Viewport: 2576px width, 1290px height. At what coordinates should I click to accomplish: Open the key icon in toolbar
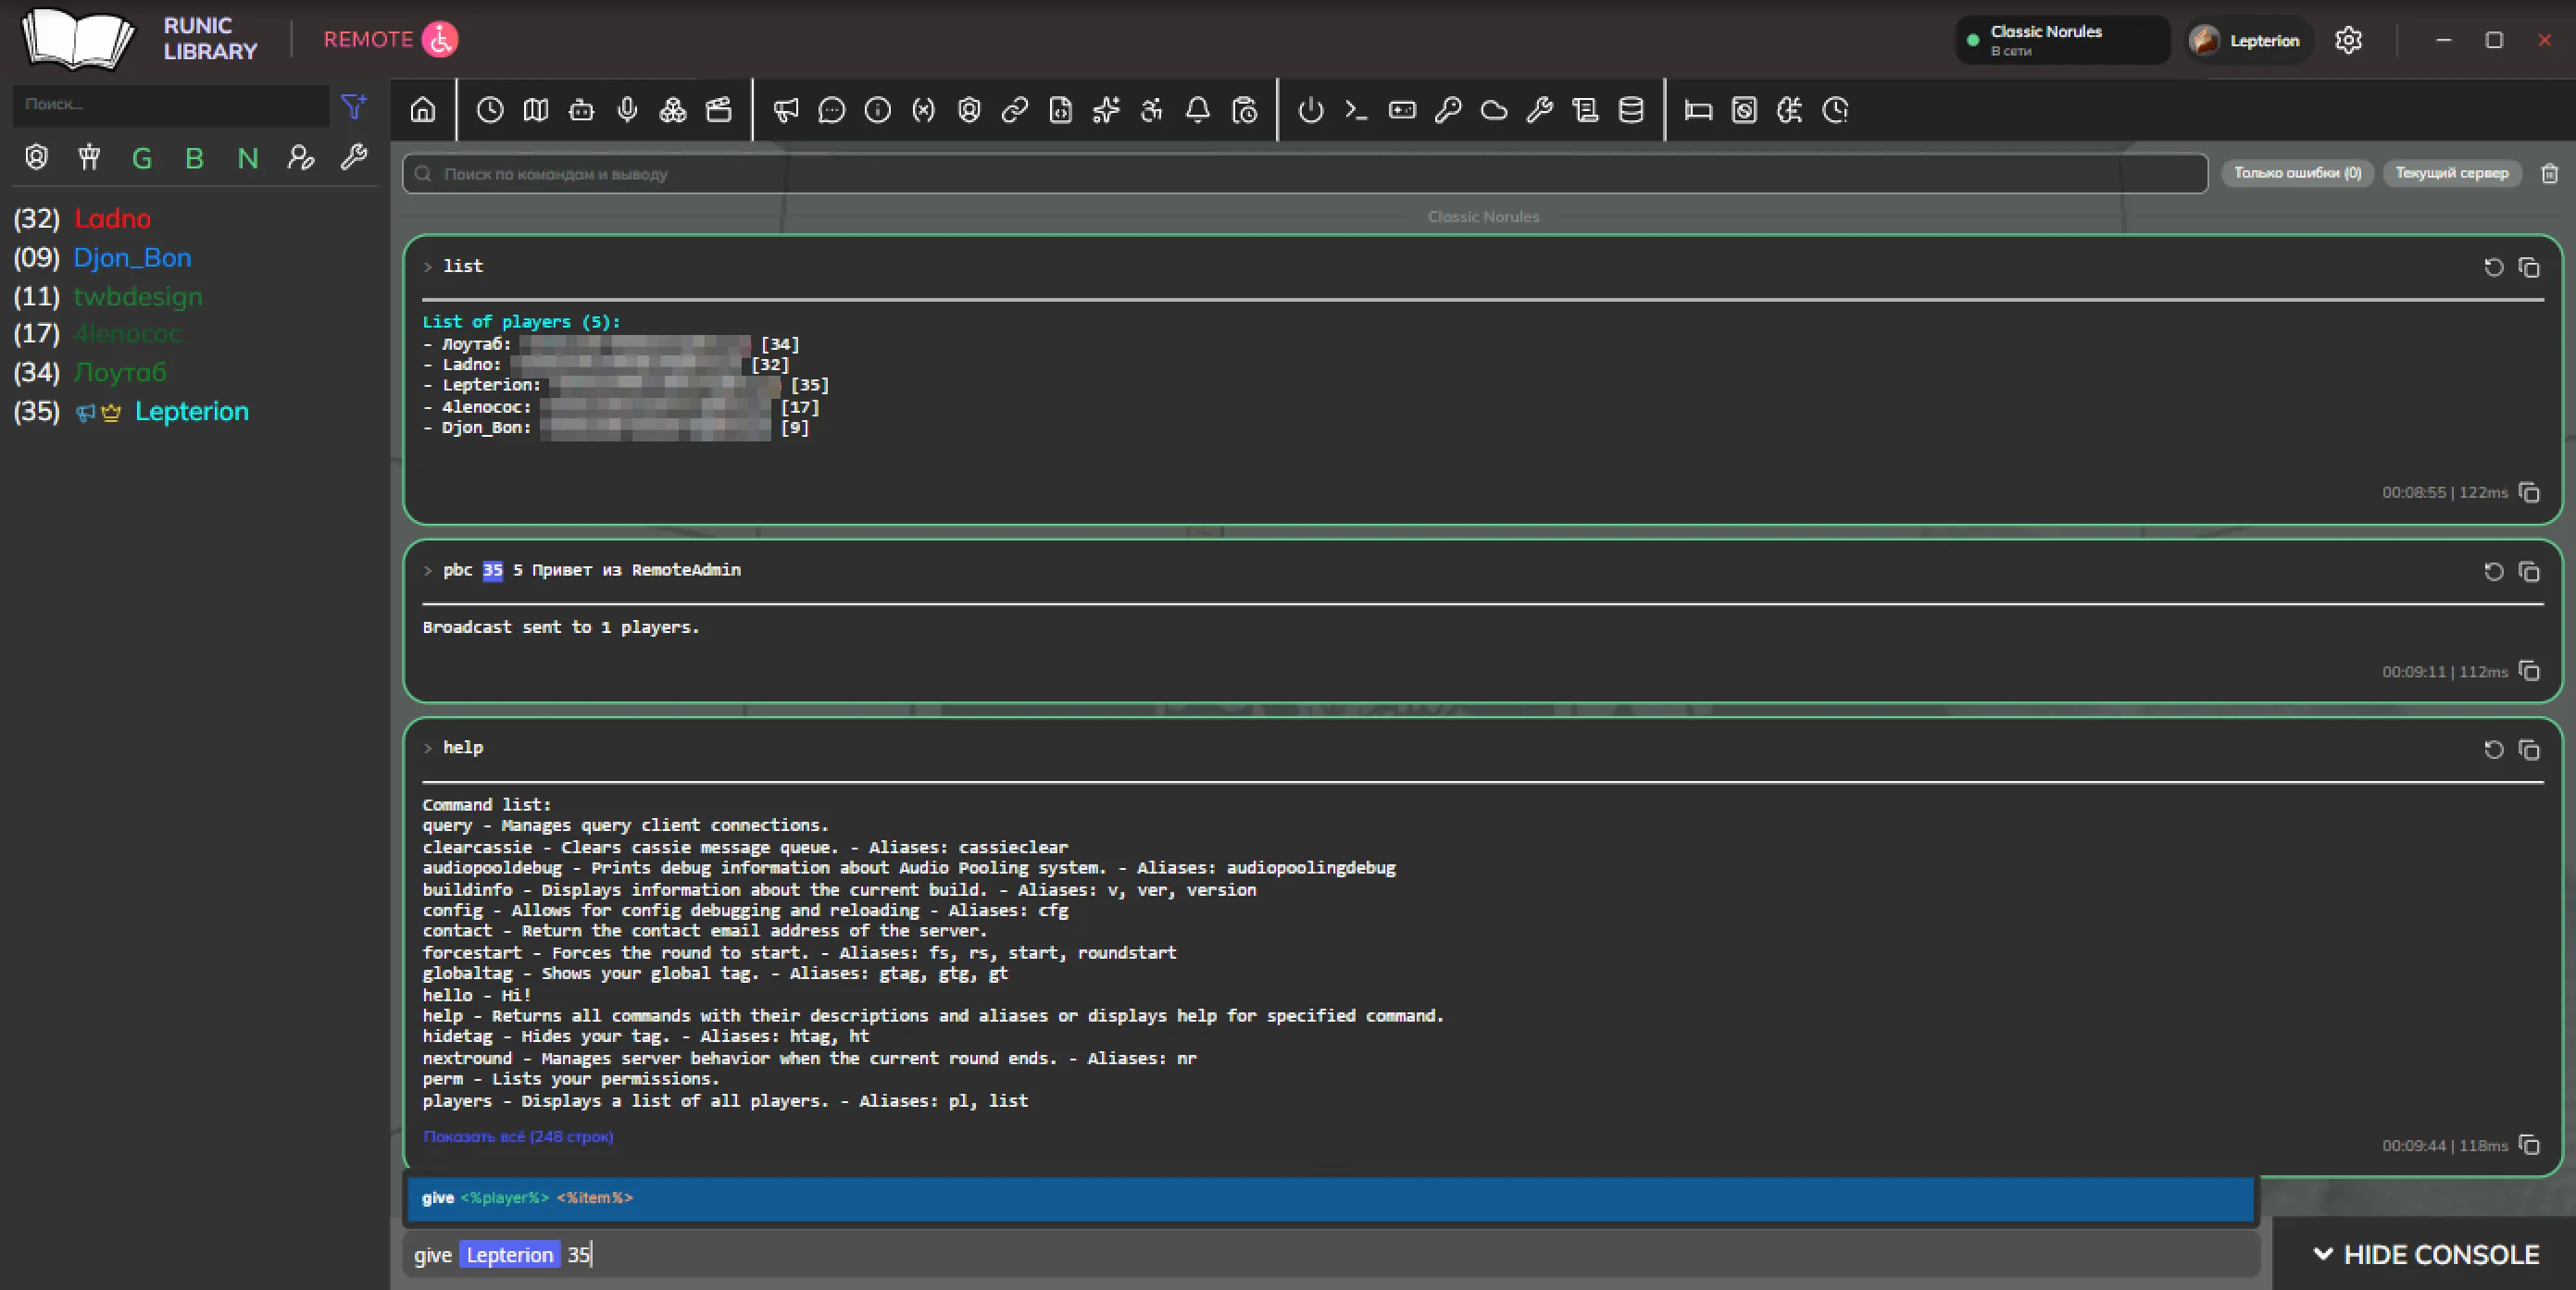coord(1448,110)
